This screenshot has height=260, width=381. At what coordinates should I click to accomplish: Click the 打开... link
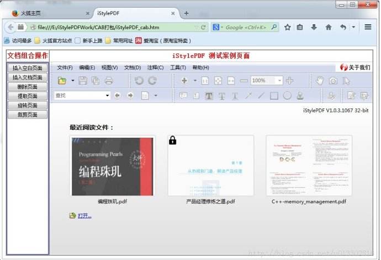[x=84, y=215]
